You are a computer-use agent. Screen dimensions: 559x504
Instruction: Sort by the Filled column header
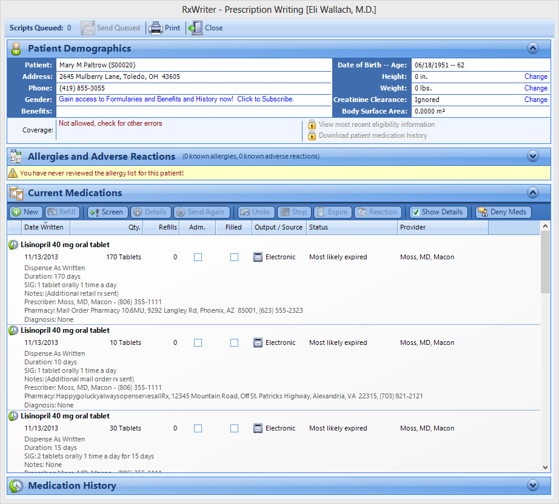pyautogui.click(x=234, y=227)
